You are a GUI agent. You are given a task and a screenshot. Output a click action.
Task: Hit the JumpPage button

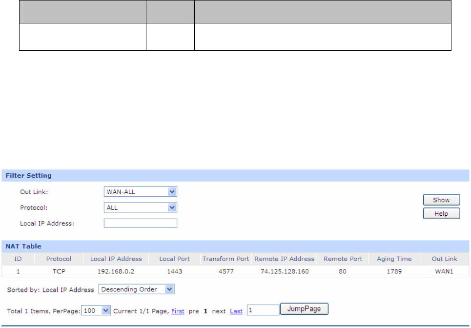[304, 309]
